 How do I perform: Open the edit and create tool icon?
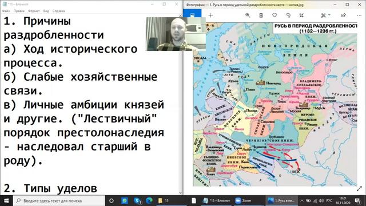[x=323, y=15]
